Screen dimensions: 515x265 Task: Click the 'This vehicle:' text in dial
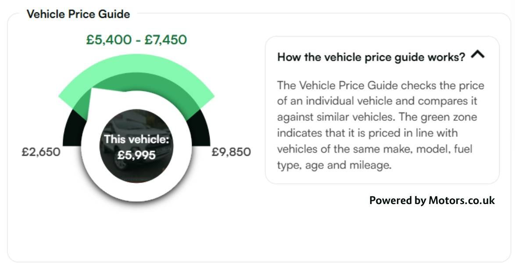coord(136,139)
